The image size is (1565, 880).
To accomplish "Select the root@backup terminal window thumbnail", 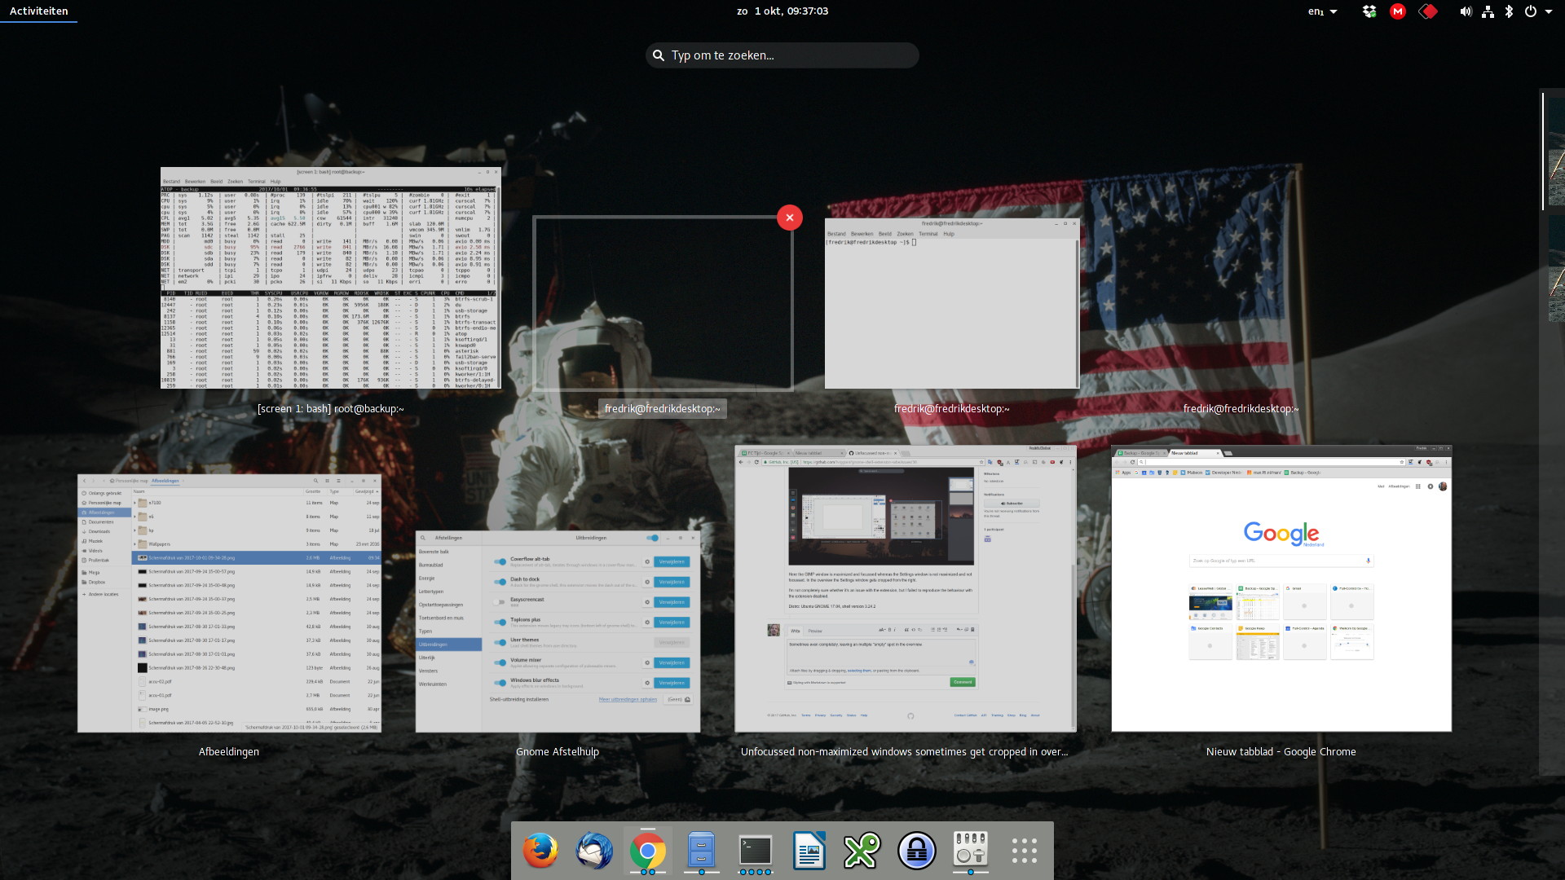I will (330, 278).
